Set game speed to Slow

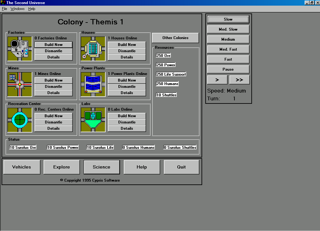click(228, 19)
